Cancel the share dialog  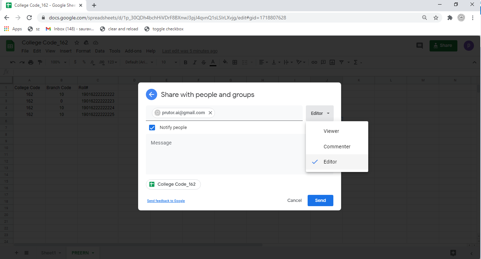(294, 200)
